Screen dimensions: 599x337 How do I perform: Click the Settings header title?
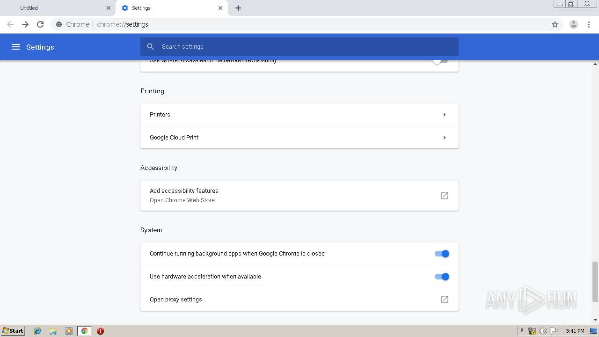pos(40,47)
